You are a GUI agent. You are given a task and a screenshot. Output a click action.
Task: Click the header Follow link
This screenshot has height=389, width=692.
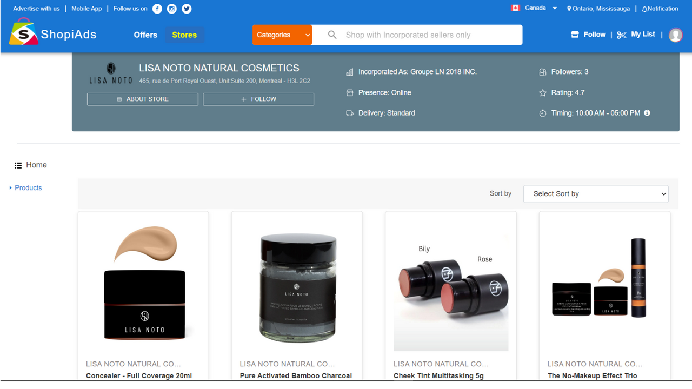point(595,35)
